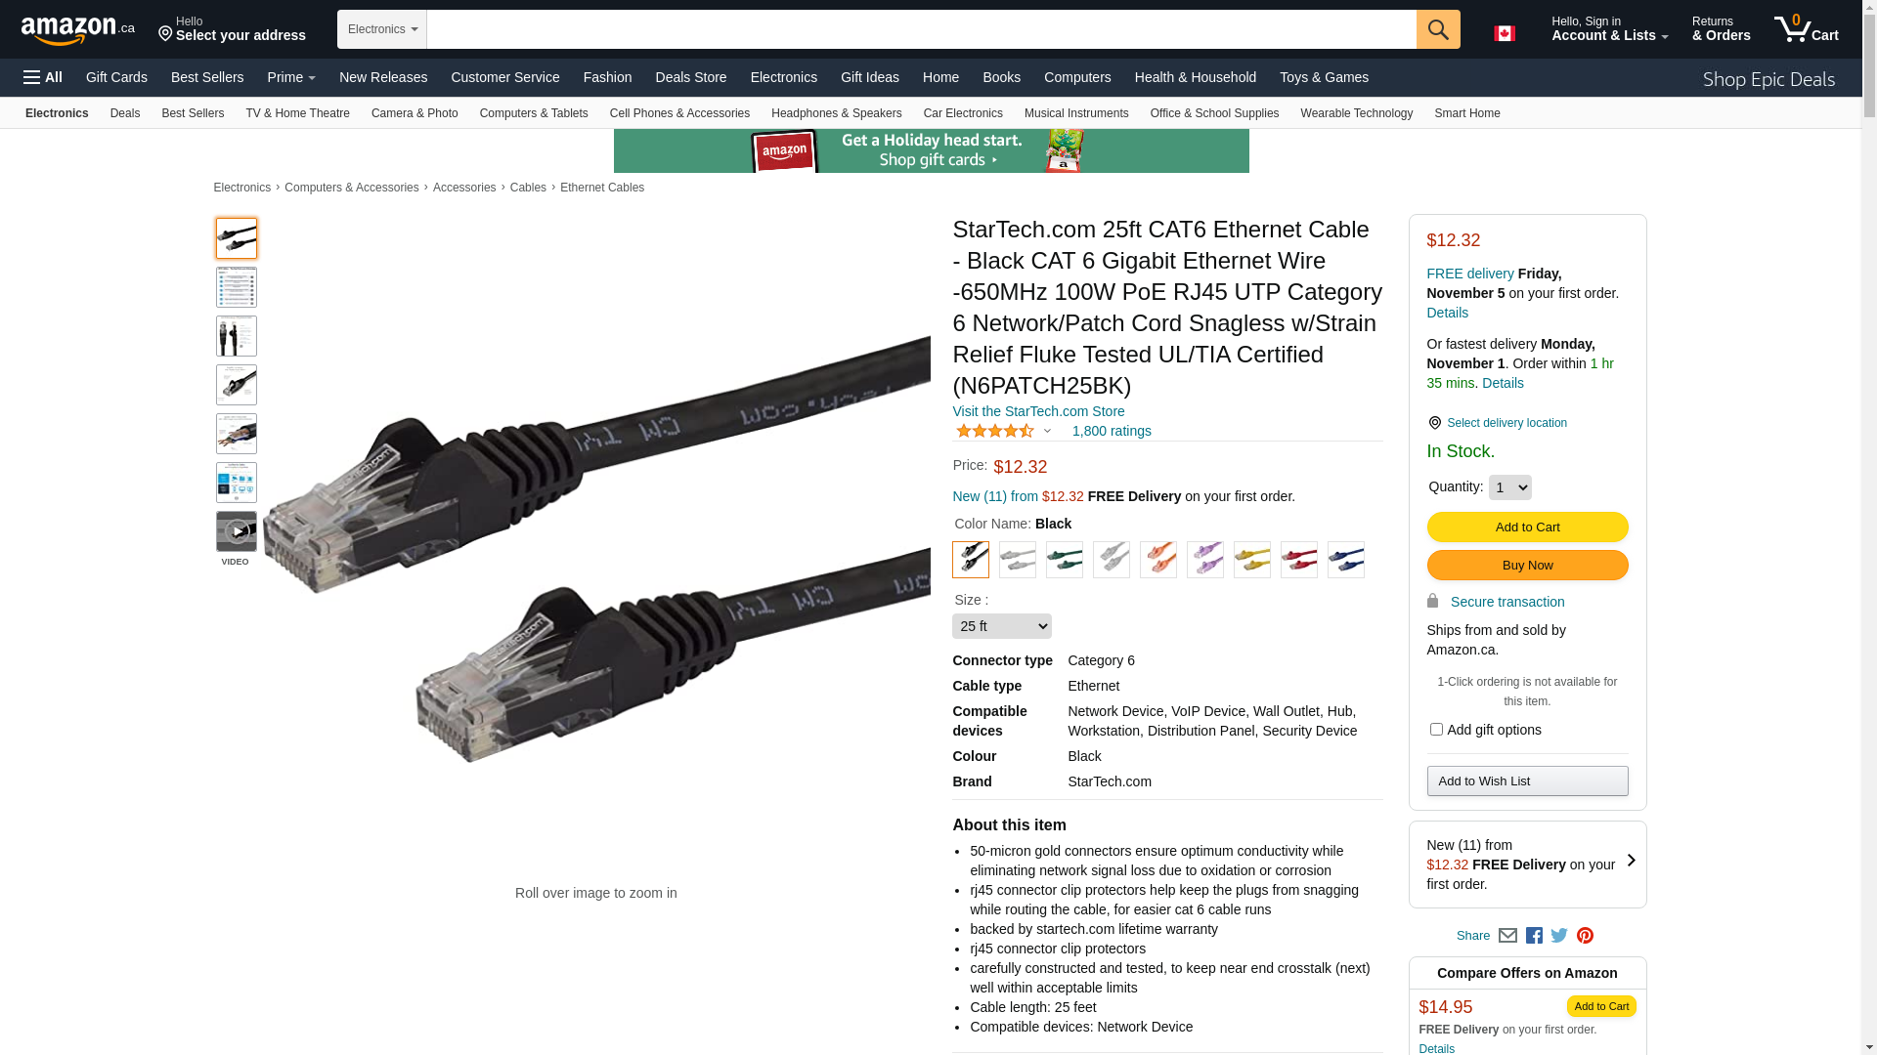Select the red cable color swatch

(x=1299, y=560)
